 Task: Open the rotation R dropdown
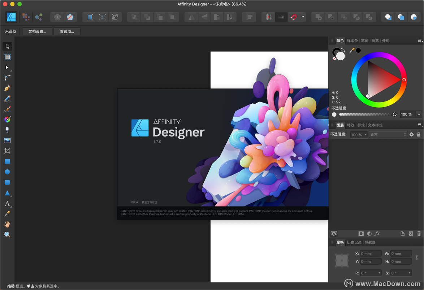[379, 273]
